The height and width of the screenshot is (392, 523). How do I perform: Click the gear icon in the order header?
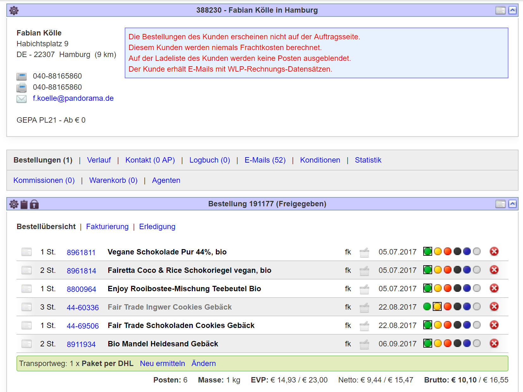coord(14,204)
